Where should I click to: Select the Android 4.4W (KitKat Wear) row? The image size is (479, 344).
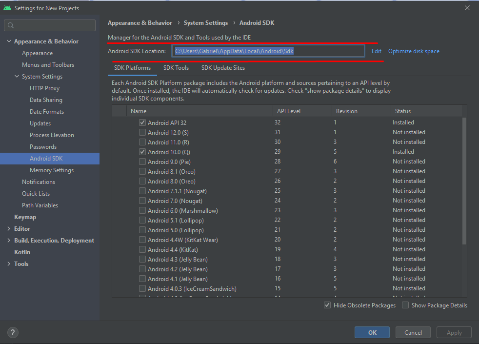pos(287,240)
